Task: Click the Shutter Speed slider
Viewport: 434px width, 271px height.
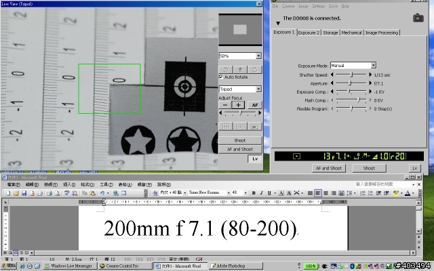Action: click(351, 75)
